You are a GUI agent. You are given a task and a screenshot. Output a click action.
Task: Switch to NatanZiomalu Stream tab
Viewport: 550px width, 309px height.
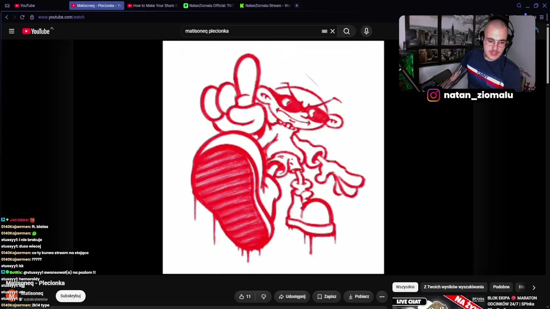coord(265,6)
